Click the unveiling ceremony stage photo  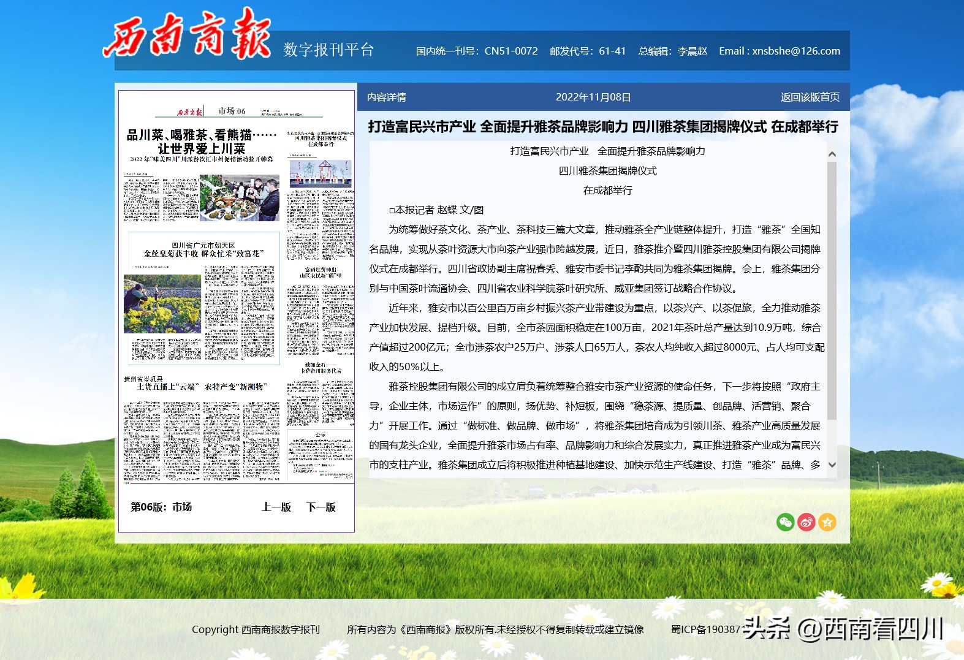coord(321,173)
